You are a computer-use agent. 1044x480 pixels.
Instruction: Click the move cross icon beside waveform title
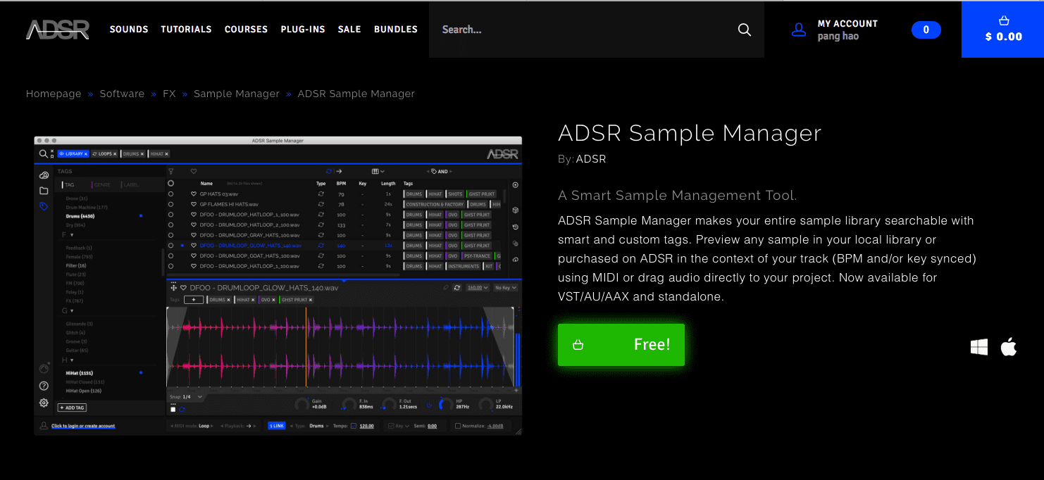(x=173, y=288)
